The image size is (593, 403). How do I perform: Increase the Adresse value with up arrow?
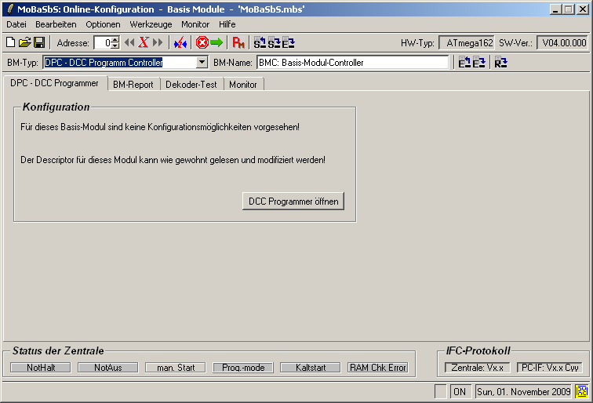tap(115, 40)
